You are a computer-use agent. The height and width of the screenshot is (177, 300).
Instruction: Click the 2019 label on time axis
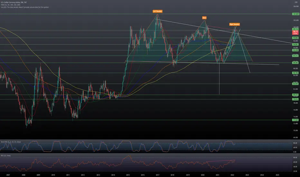click(188, 175)
